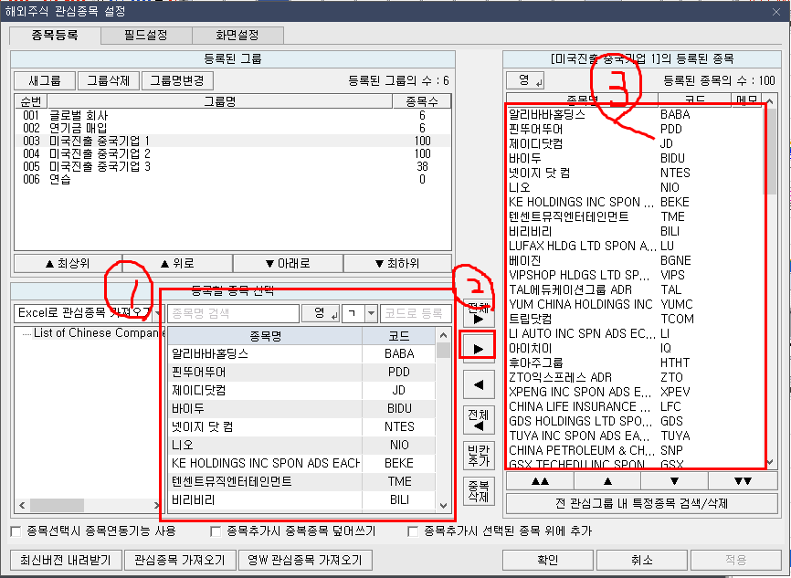Screen dimensions: 791x578
Task: Select 바이두 BIDU in stock selection table
Action: (301, 408)
